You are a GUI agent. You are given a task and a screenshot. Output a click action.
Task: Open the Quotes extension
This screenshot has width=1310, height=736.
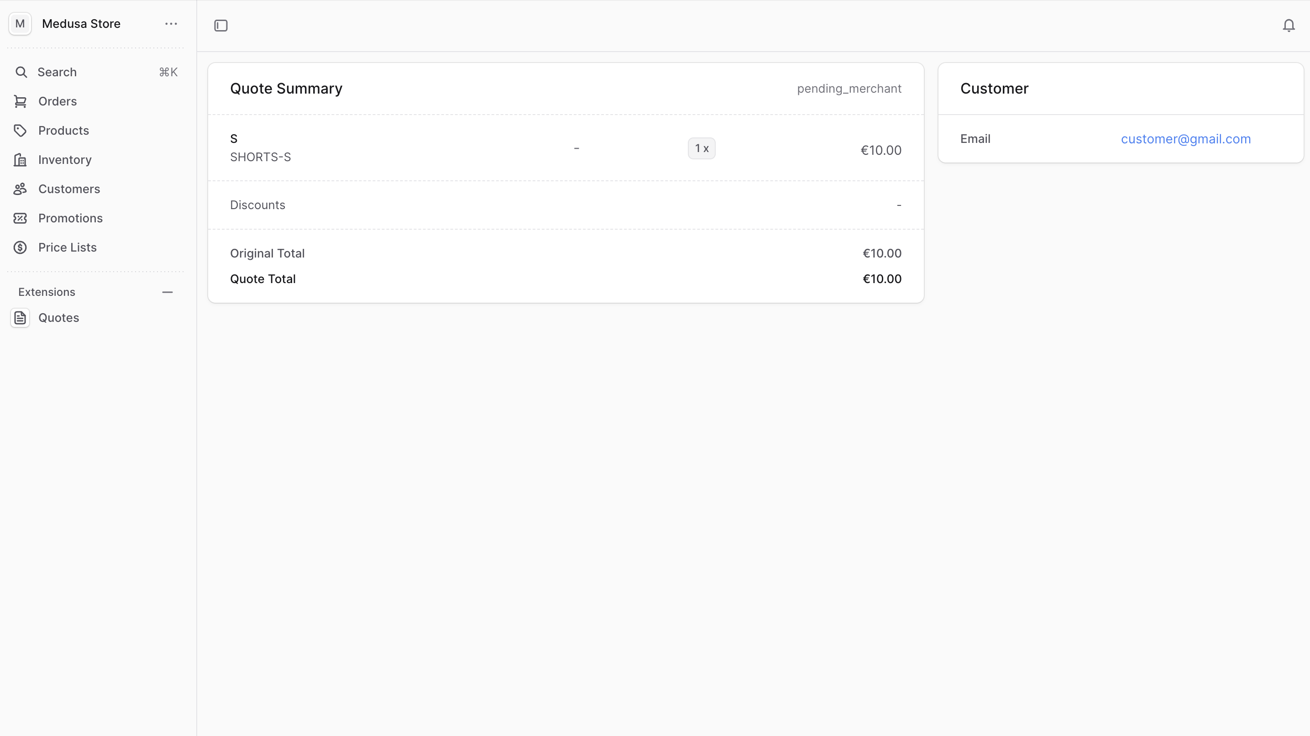point(58,317)
